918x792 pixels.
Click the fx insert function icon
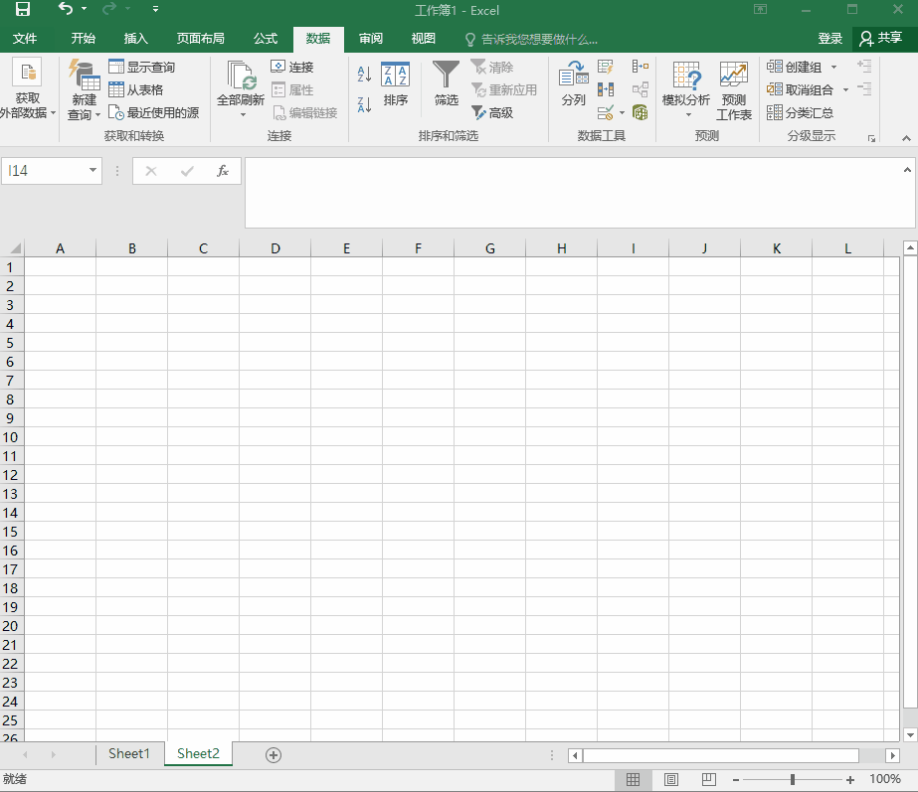click(223, 171)
